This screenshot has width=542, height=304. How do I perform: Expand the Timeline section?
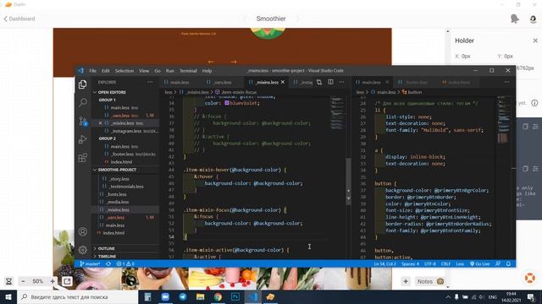pos(126,257)
